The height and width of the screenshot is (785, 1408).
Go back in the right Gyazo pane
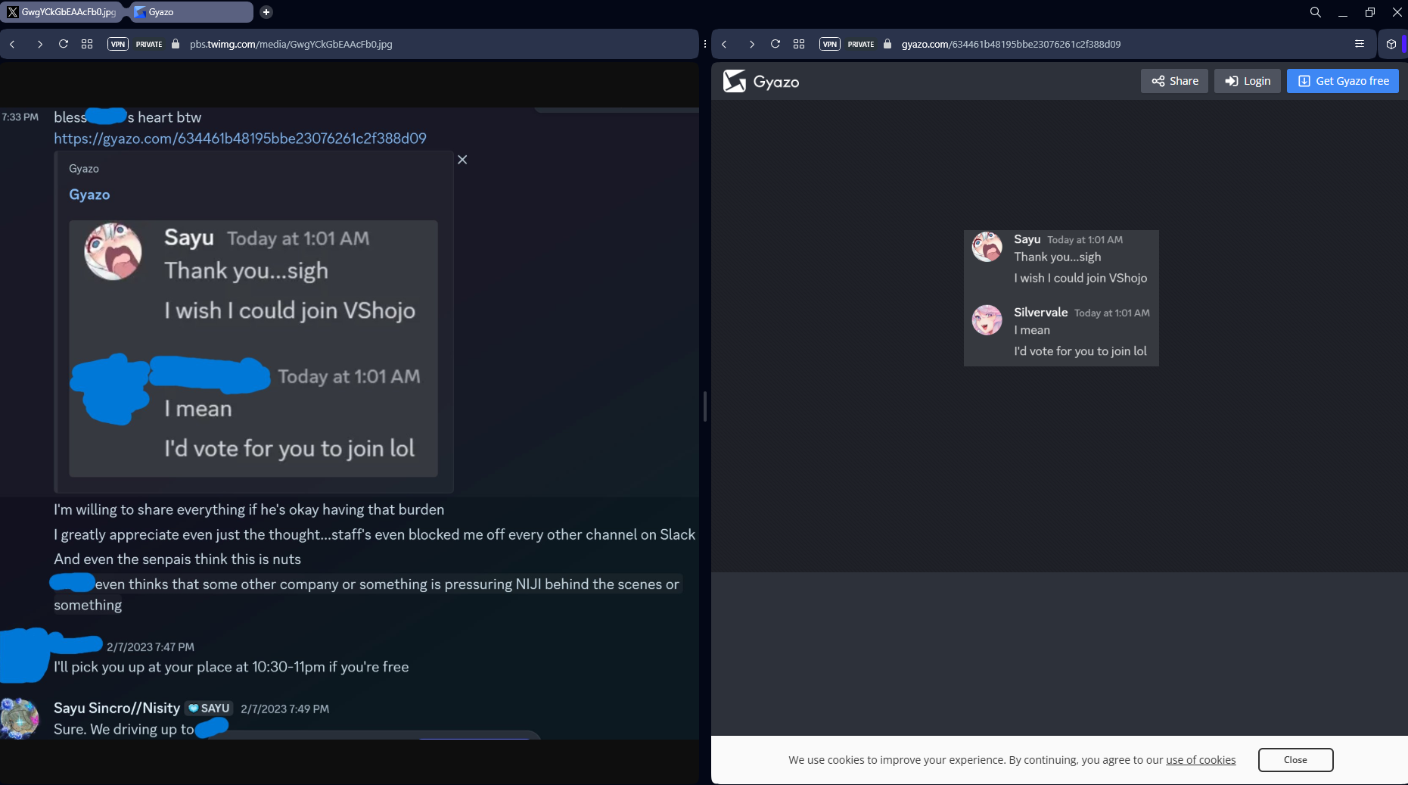[725, 44]
